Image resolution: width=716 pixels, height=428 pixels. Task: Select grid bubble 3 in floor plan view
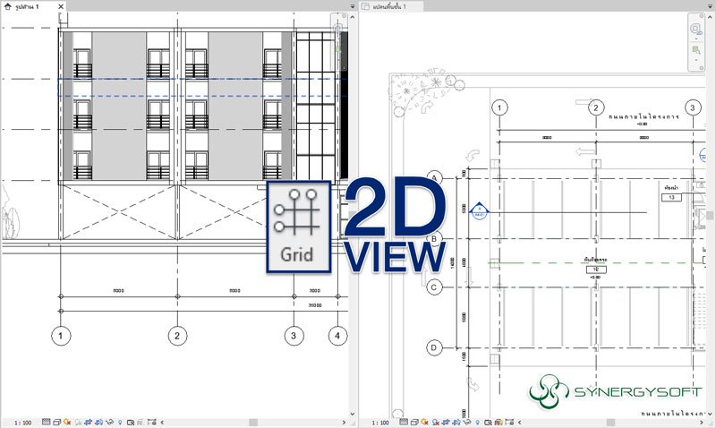coord(693,107)
